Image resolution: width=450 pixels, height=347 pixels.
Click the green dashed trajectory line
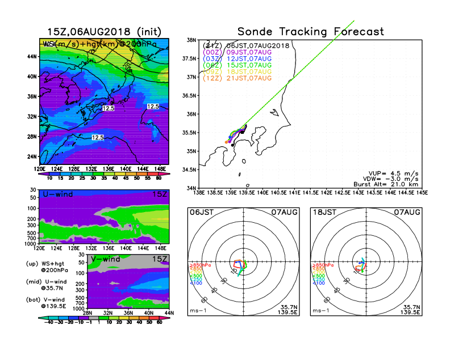pyautogui.click(x=298, y=71)
